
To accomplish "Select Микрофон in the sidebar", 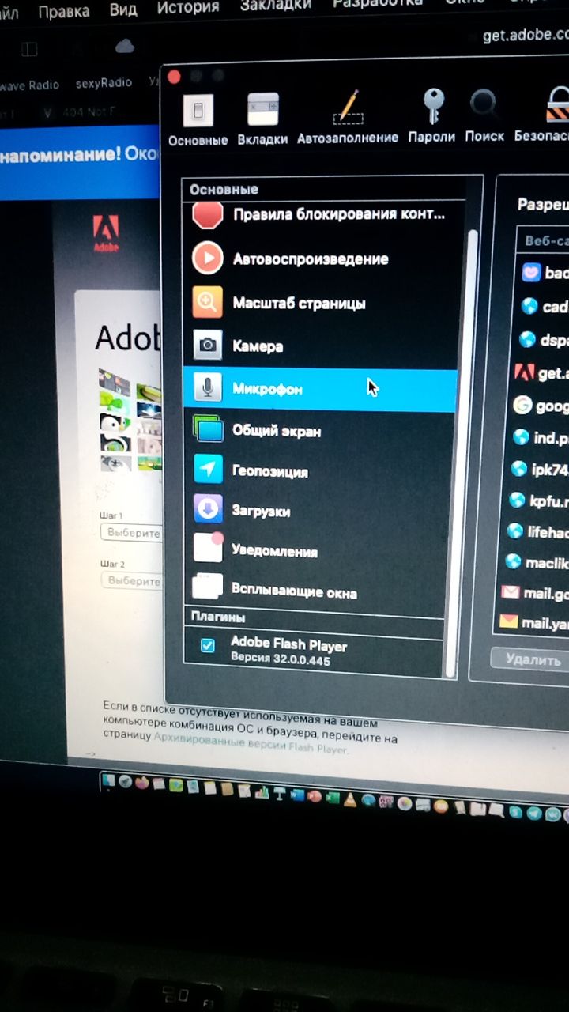I will 320,388.
